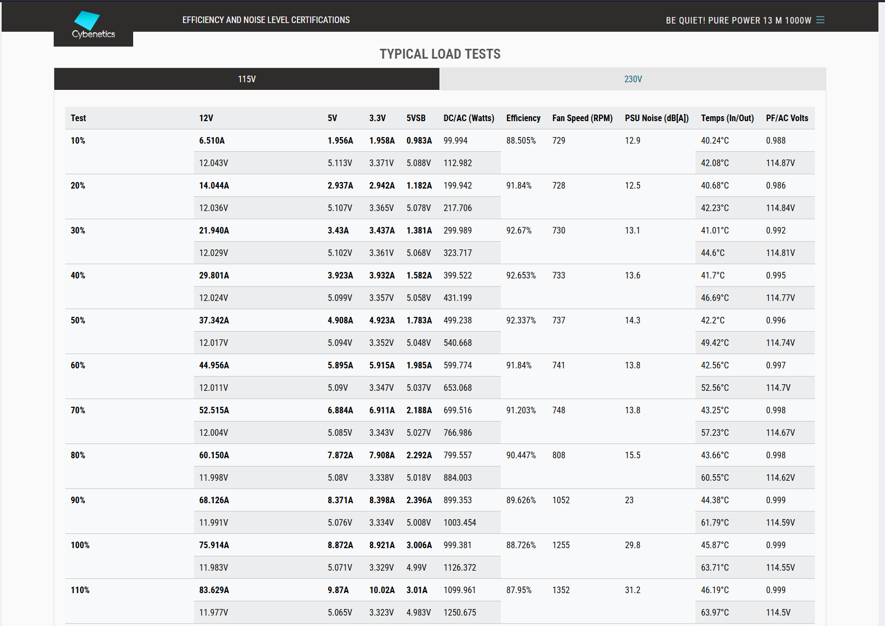Click the 92.653% efficiency value

click(x=521, y=275)
